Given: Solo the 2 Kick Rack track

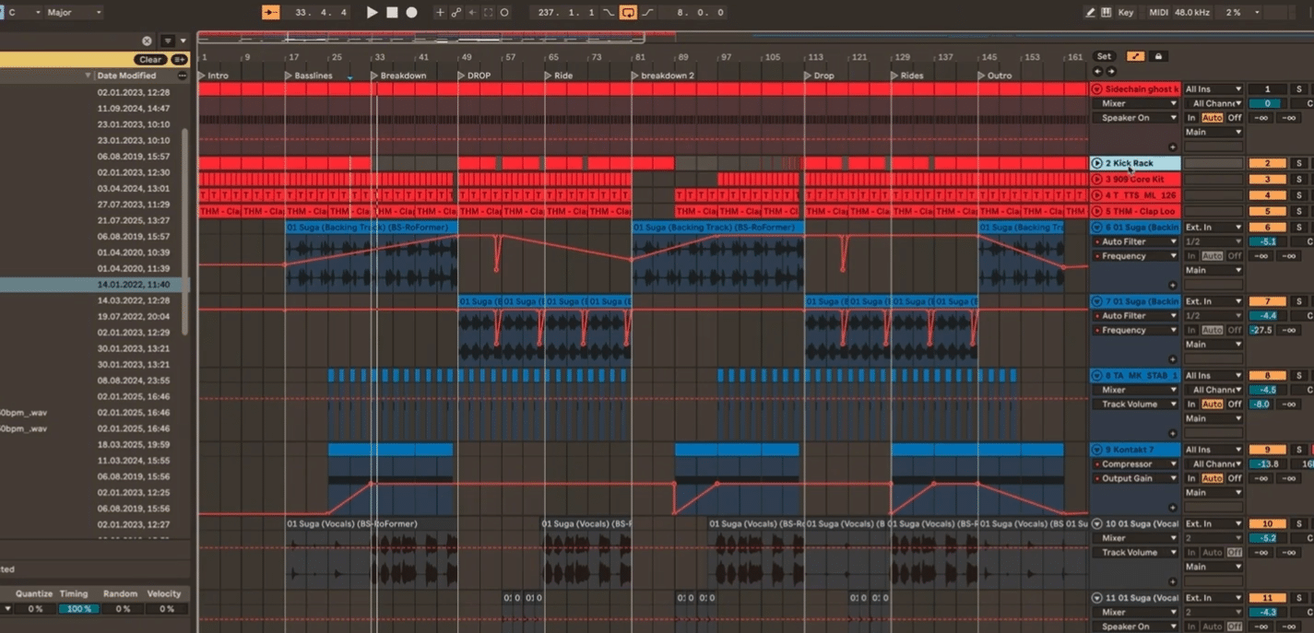Looking at the screenshot, I should pos(1299,163).
